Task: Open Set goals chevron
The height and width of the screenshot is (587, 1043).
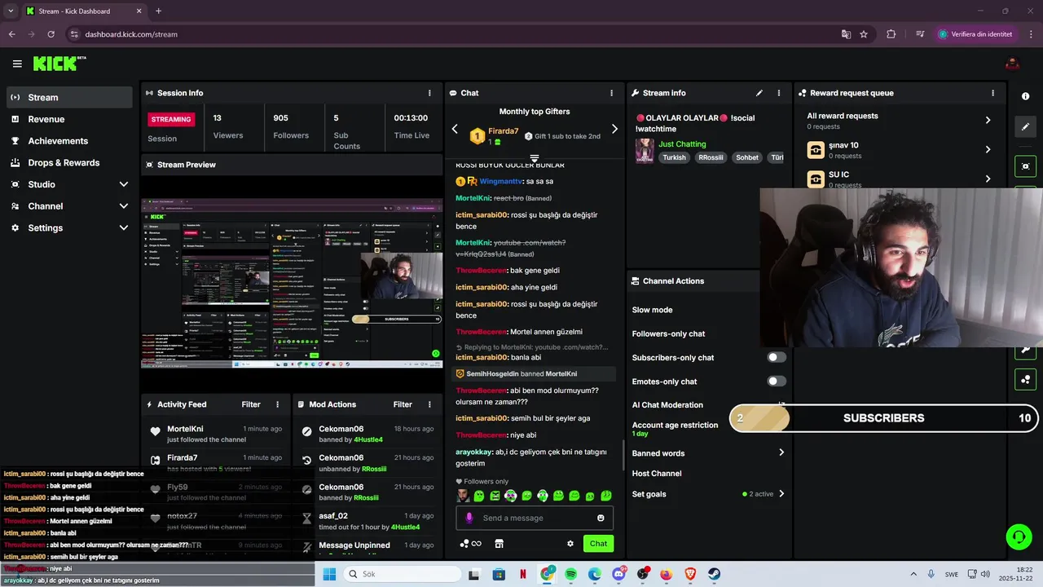Action: 781,493
